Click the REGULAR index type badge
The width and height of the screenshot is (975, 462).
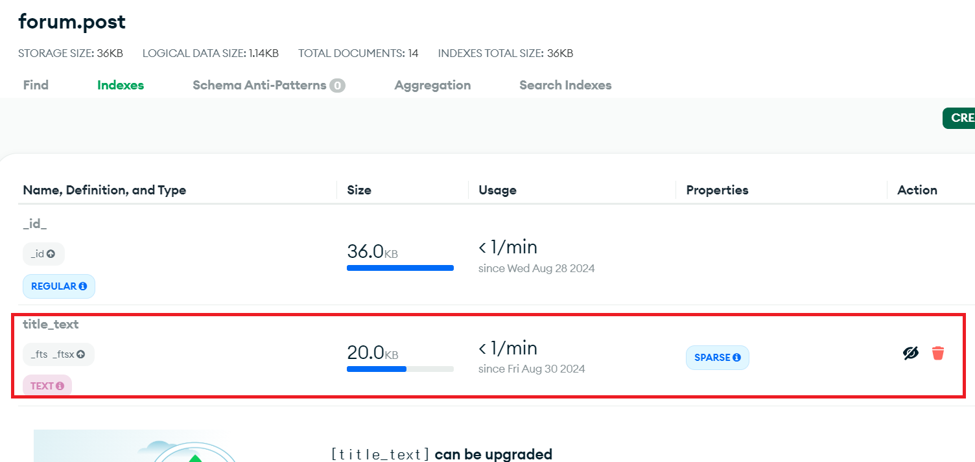pyautogui.click(x=59, y=286)
